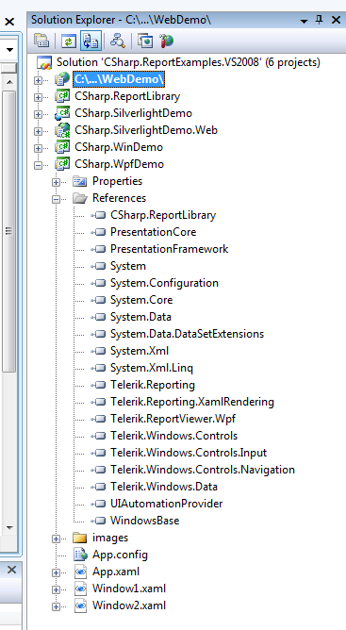The height and width of the screenshot is (630, 346).
Task: Click the References open folder icon
Action: pos(80,198)
